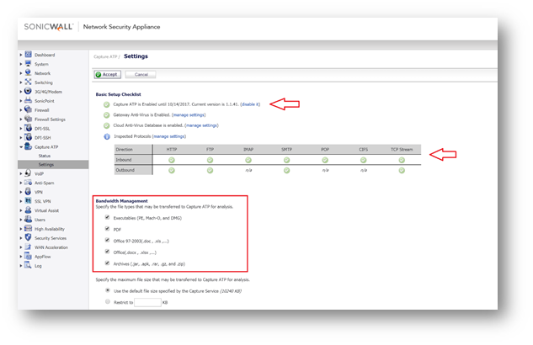533x345 pixels.
Task: Click the System monitor icon
Action: [x=29, y=63]
